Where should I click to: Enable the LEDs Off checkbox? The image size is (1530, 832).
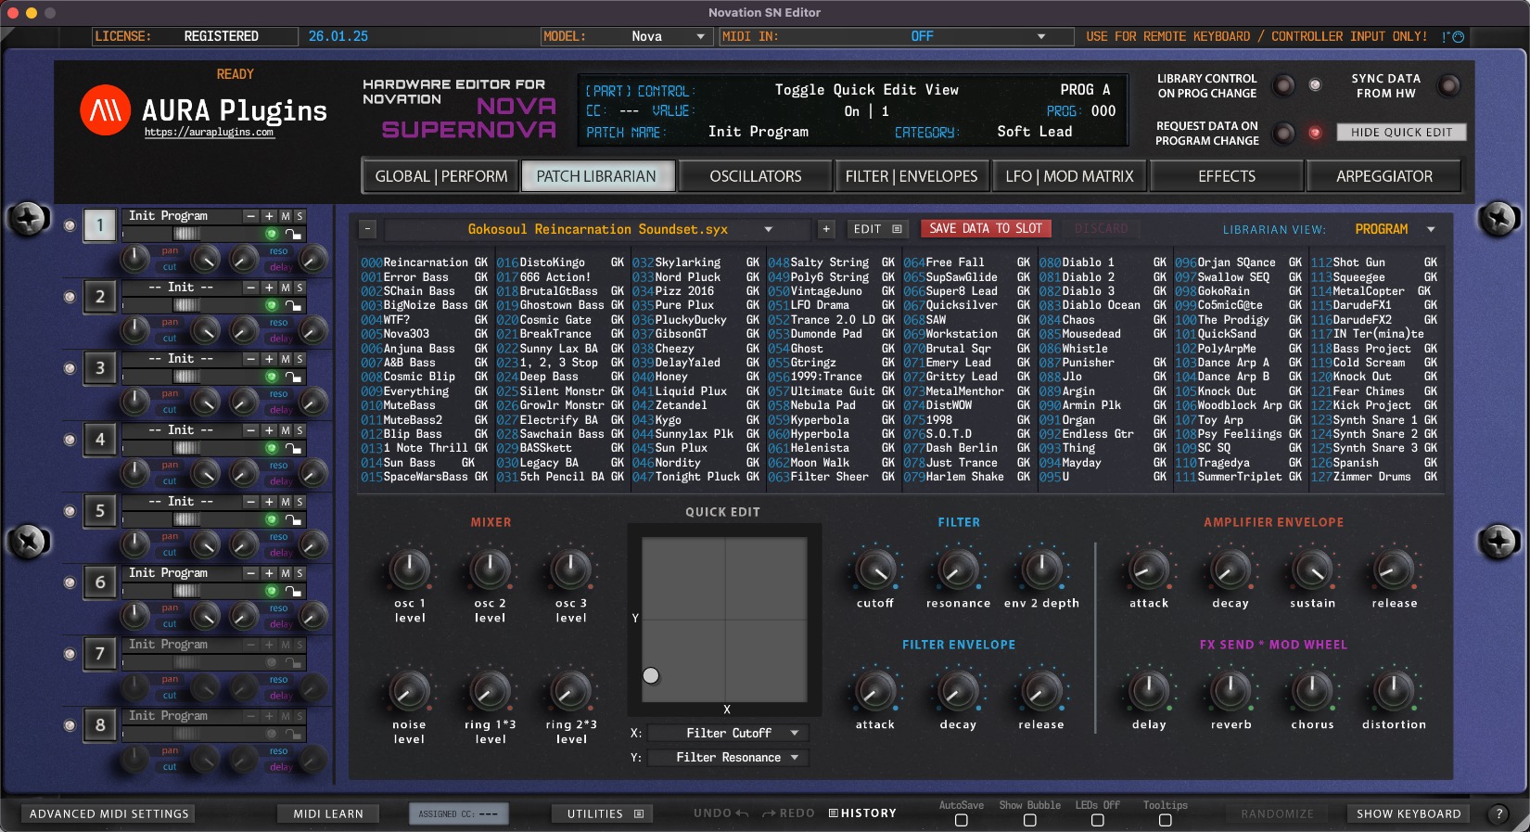point(1097,820)
